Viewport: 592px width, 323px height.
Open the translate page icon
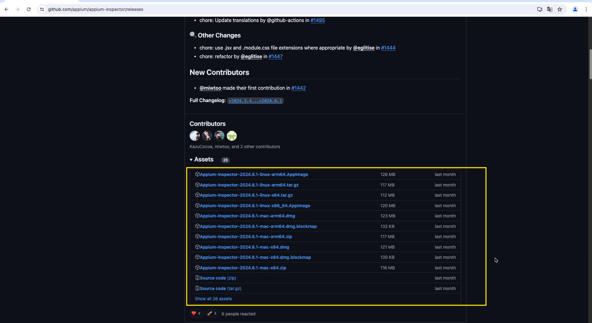pyautogui.click(x=550, y=9)
